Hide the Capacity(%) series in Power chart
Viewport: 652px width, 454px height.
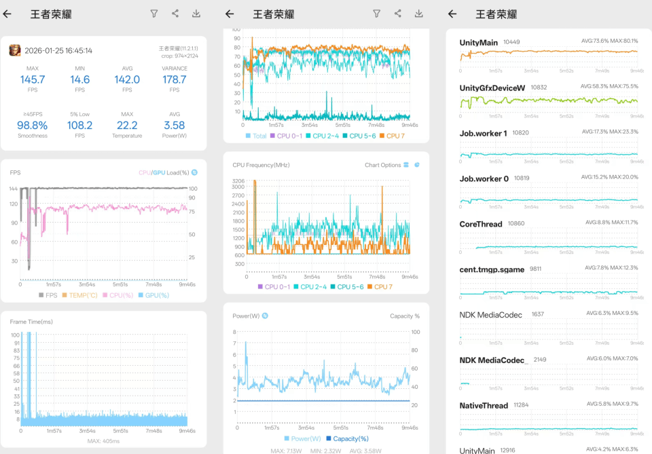click(x=350, y=438)
